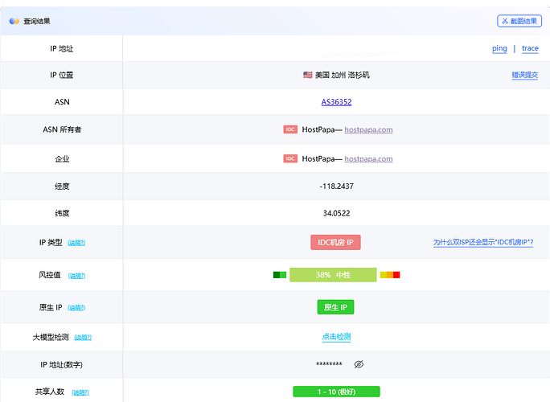Click IDC badge icon in 企业 row
The height and width of the screenshot is (402, 550).
click(x=290, y=158)
